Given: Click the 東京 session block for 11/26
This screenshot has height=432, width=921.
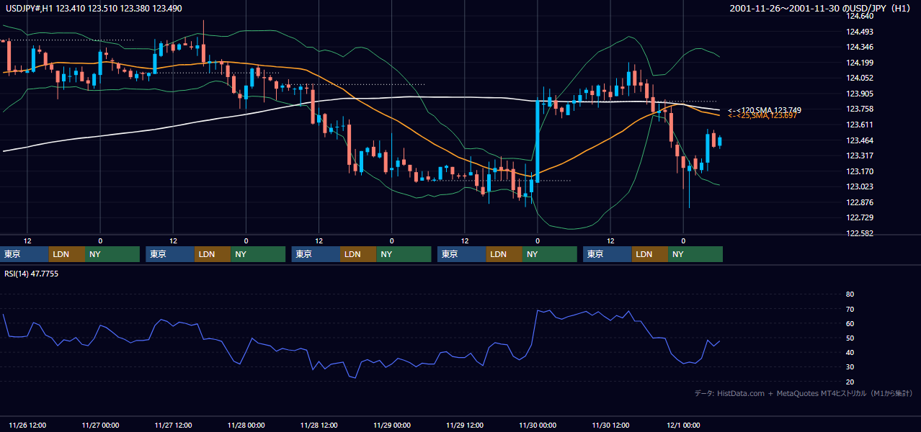Looking at the screenshot, I should 25,254.
